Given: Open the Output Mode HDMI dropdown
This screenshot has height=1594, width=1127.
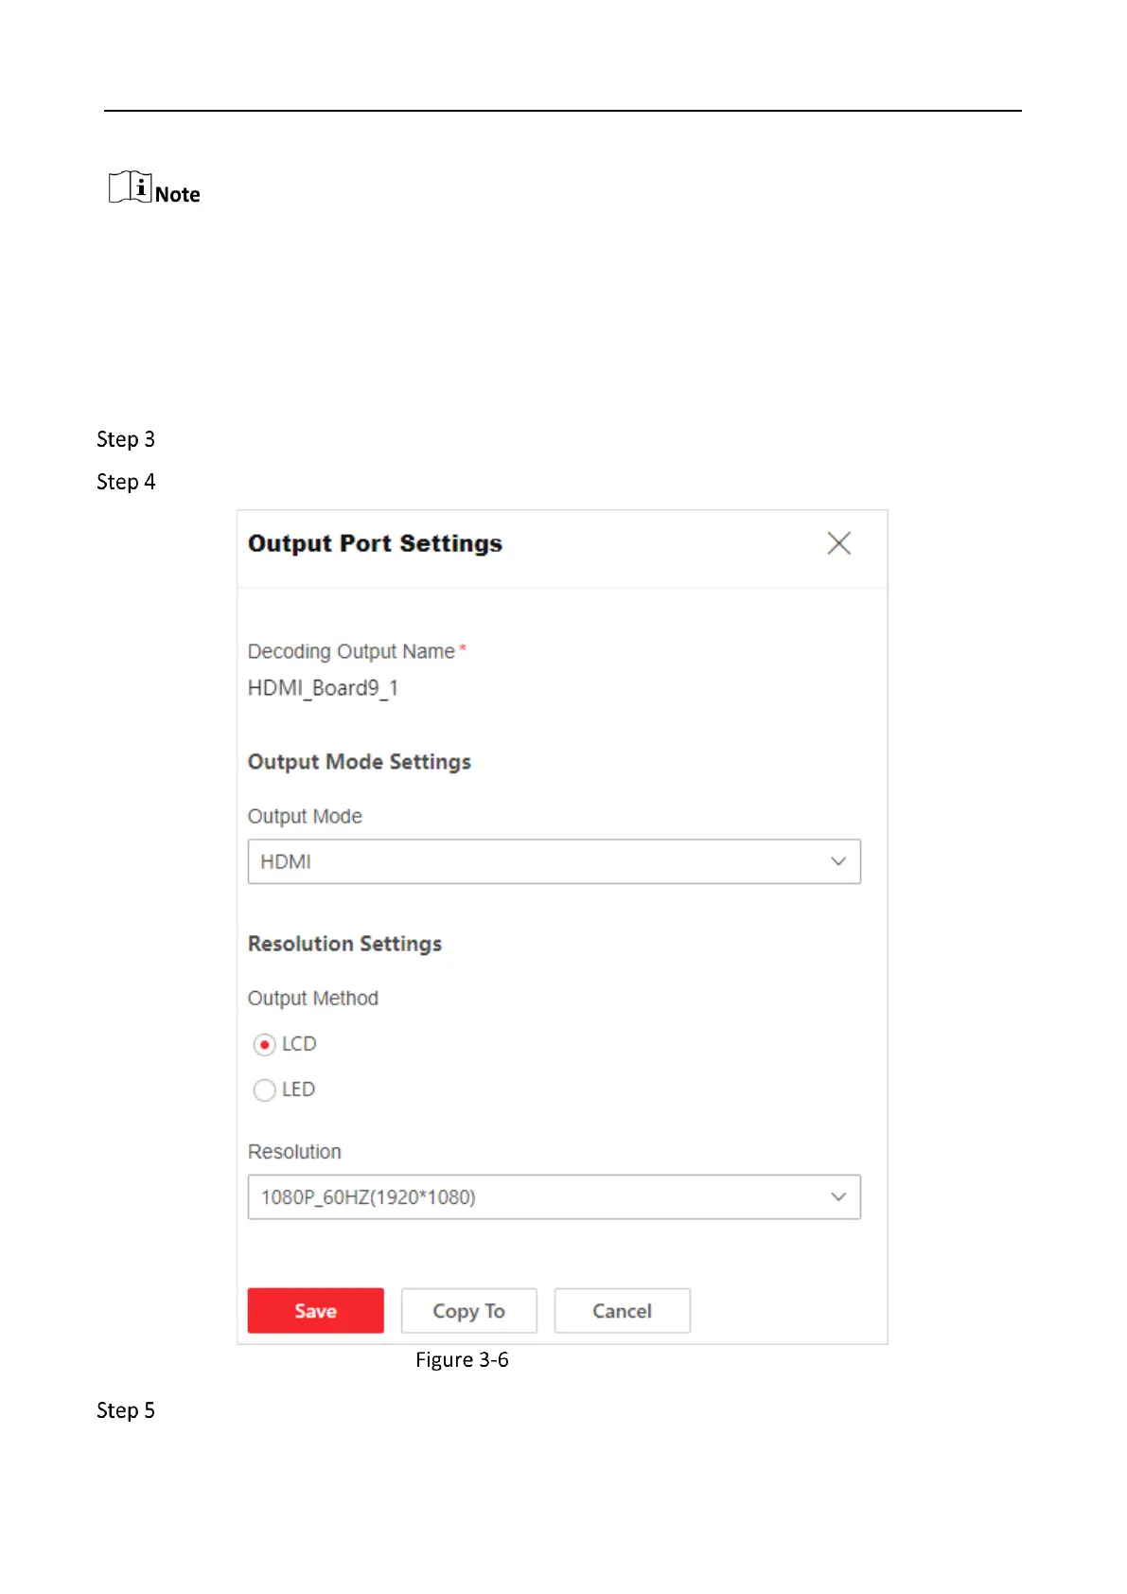Looking at the screenshot, I should pyautogui.click(x=554, y=861).
